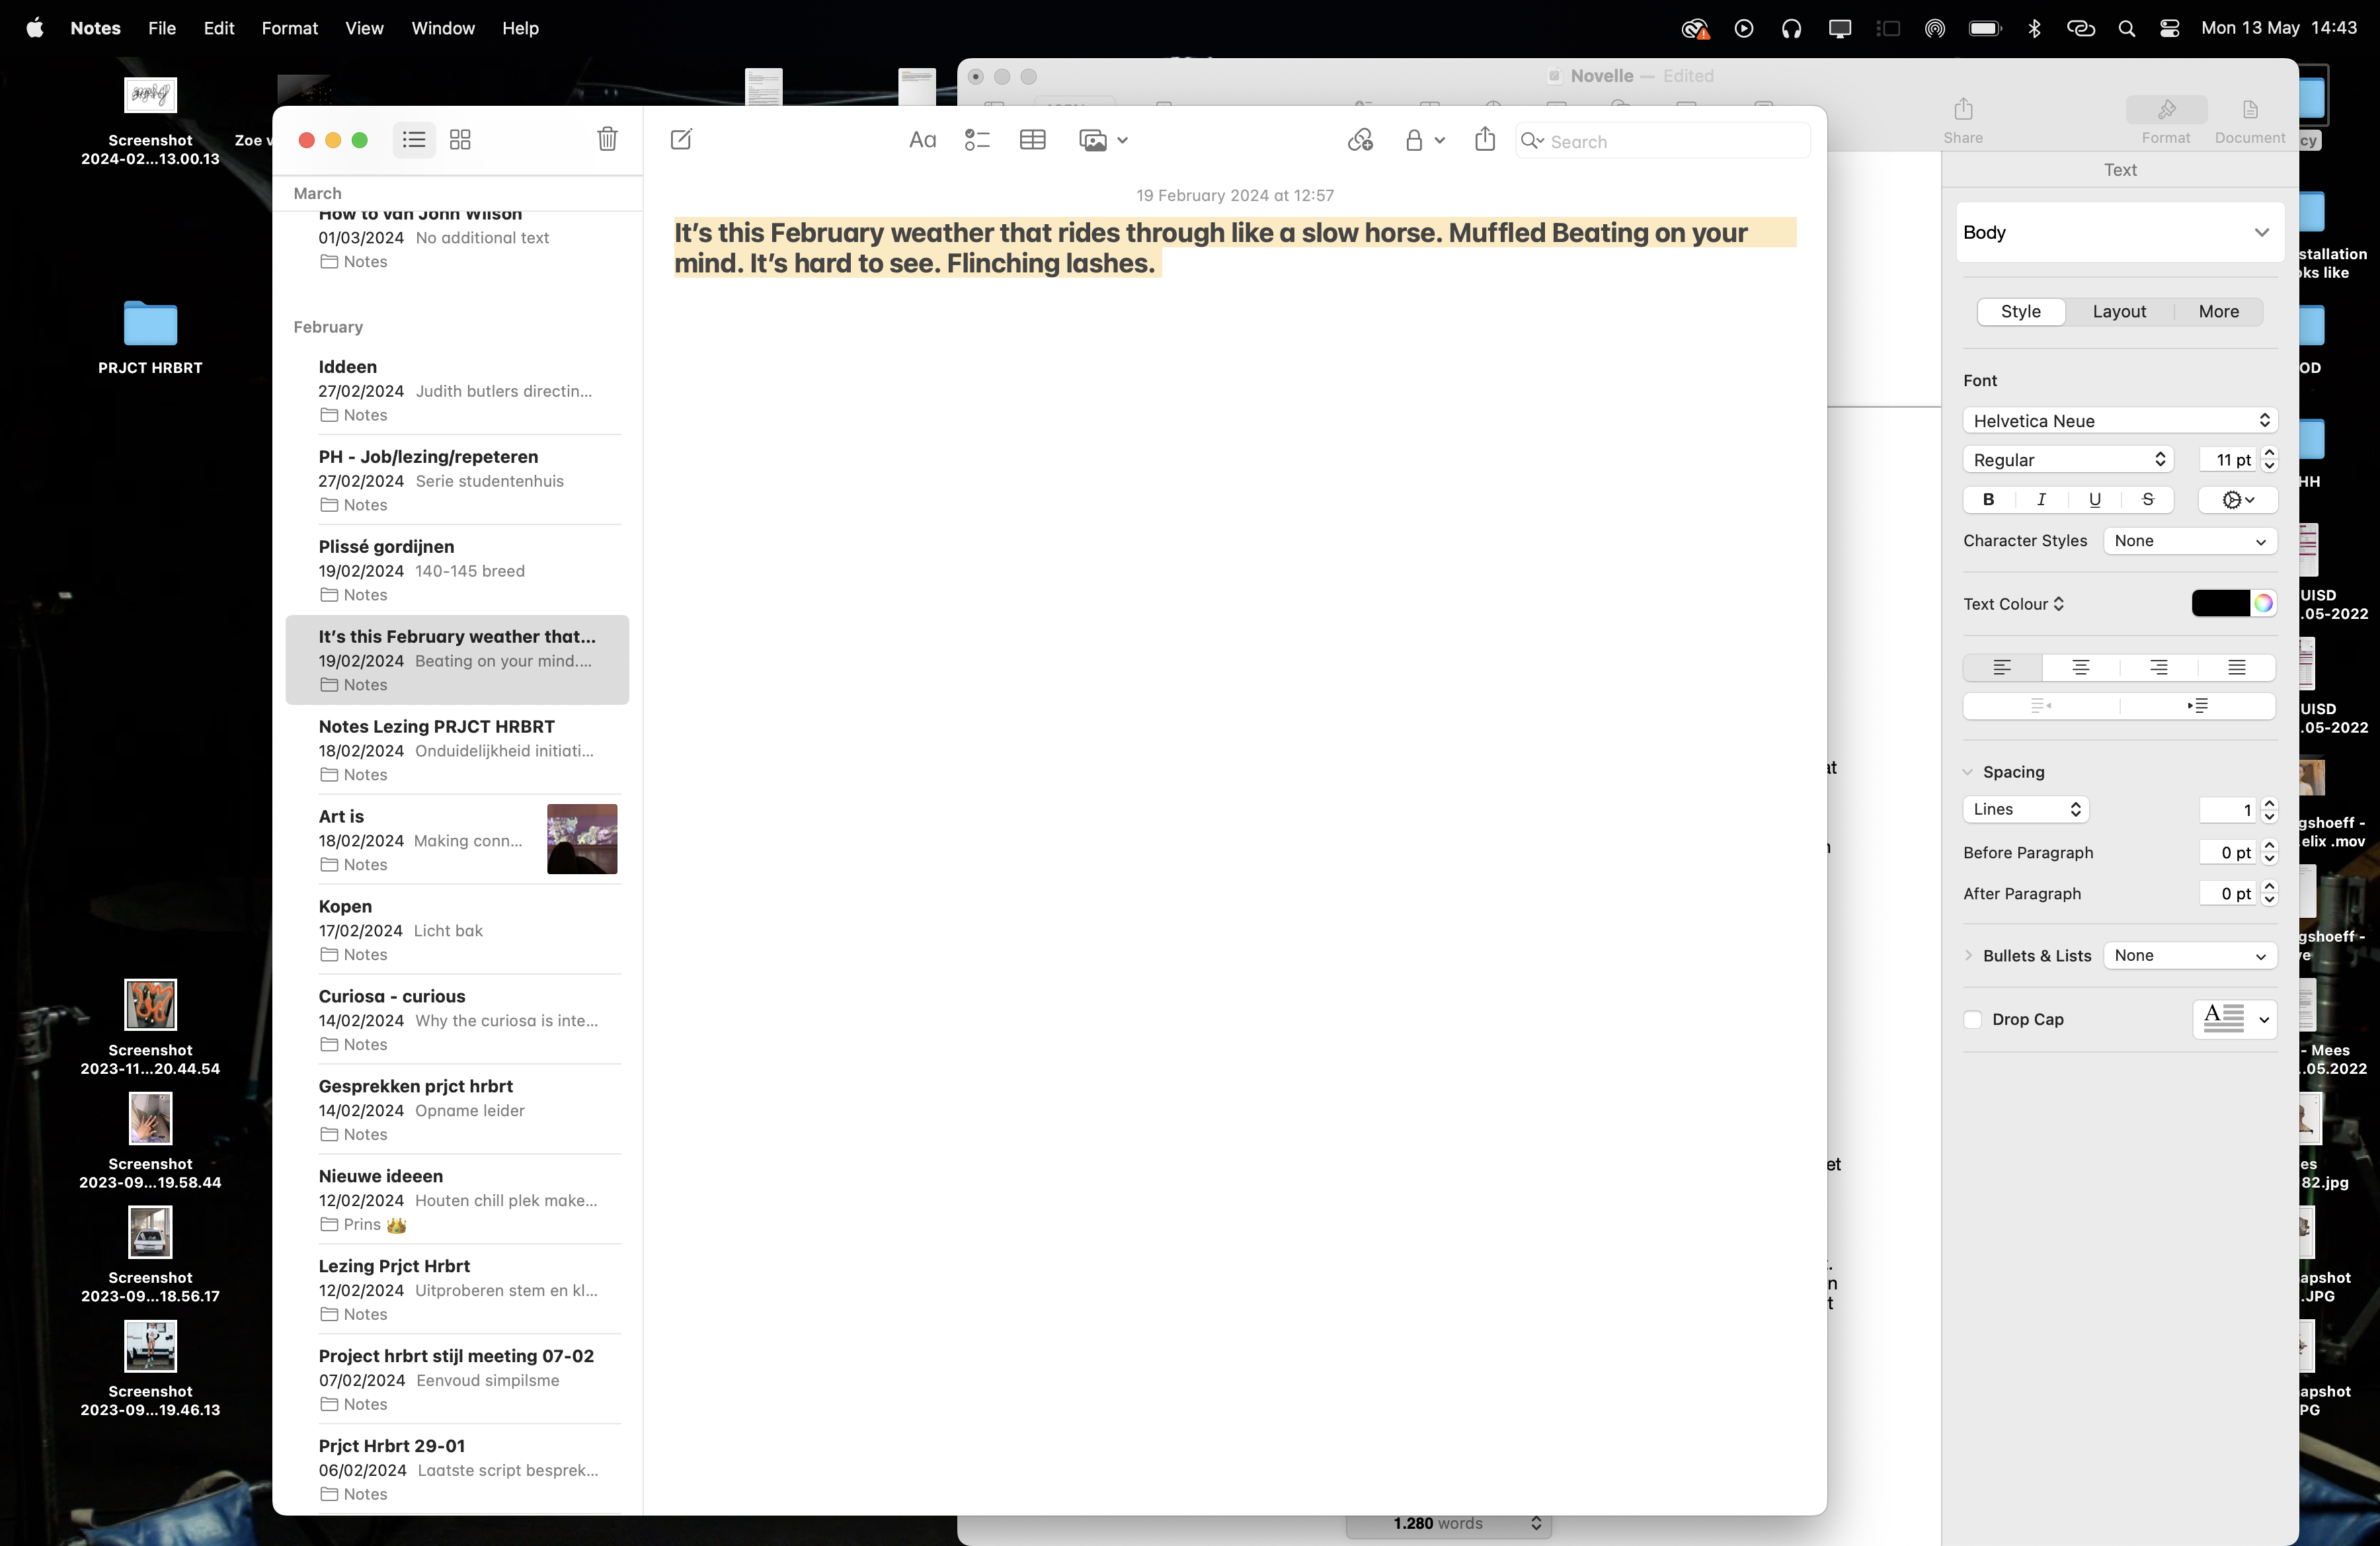Enable the Drop Cap checkbox

(1973, 1019)
